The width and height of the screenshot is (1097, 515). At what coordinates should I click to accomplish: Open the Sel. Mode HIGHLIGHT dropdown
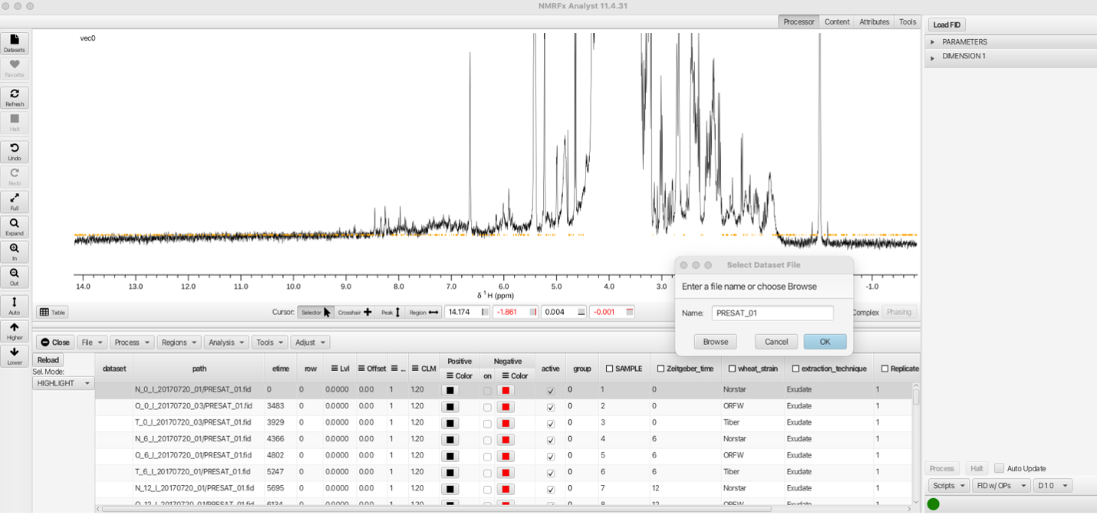(64, 383)
